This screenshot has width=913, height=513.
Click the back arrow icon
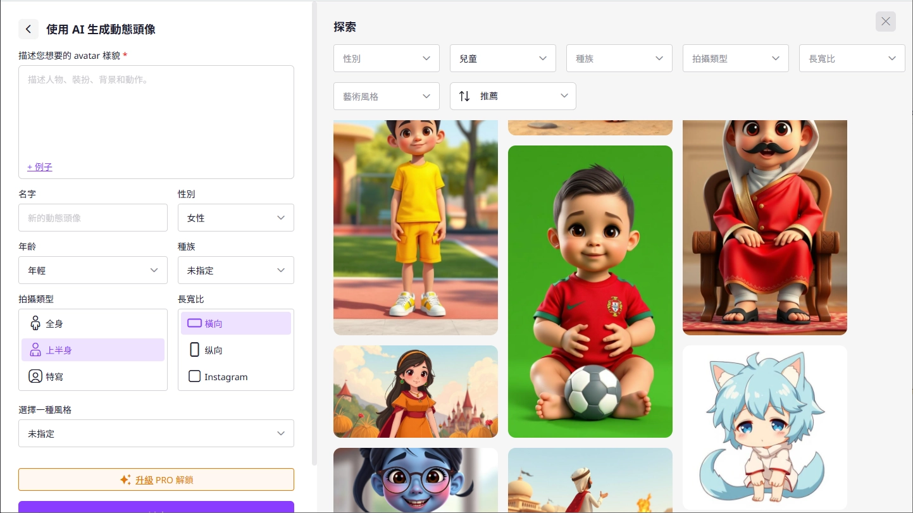28,29
